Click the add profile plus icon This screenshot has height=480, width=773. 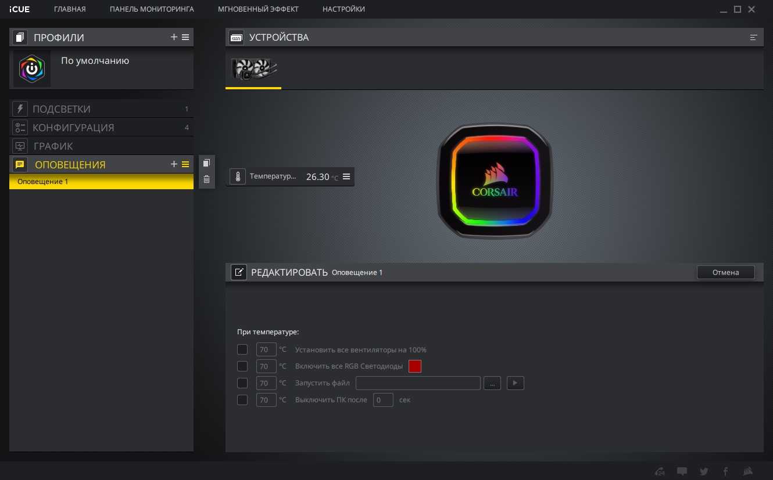point(174,37)
